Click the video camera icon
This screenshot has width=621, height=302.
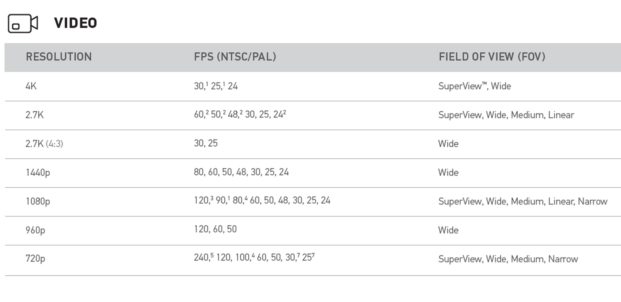coord(23,23)
